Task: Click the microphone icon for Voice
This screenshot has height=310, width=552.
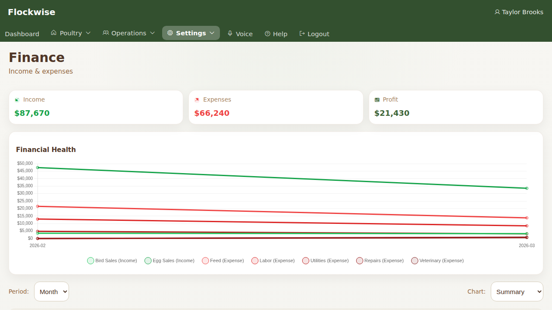Action: pos(230,34)
